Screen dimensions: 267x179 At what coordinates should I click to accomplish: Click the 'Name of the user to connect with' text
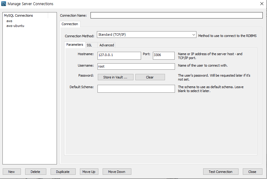tap(203, 65)
